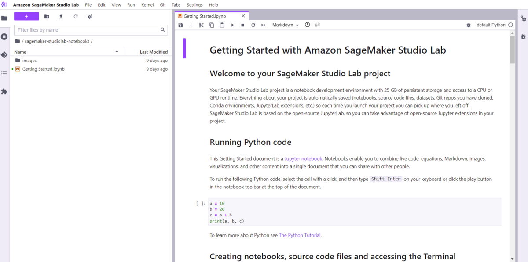Open the Git menu
528x262 pixels.
163,5
